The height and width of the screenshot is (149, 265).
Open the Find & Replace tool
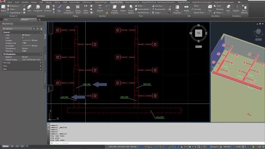click(x=131, y=9)
